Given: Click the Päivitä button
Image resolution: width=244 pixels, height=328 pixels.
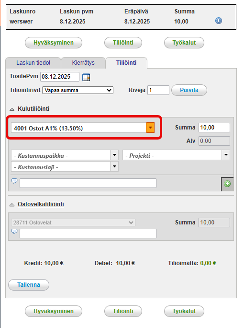Looking at the screenshot, I should click(189, 90).
